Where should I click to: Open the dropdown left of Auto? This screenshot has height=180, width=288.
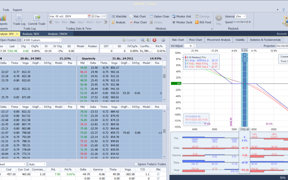click(x=25, y=164)
